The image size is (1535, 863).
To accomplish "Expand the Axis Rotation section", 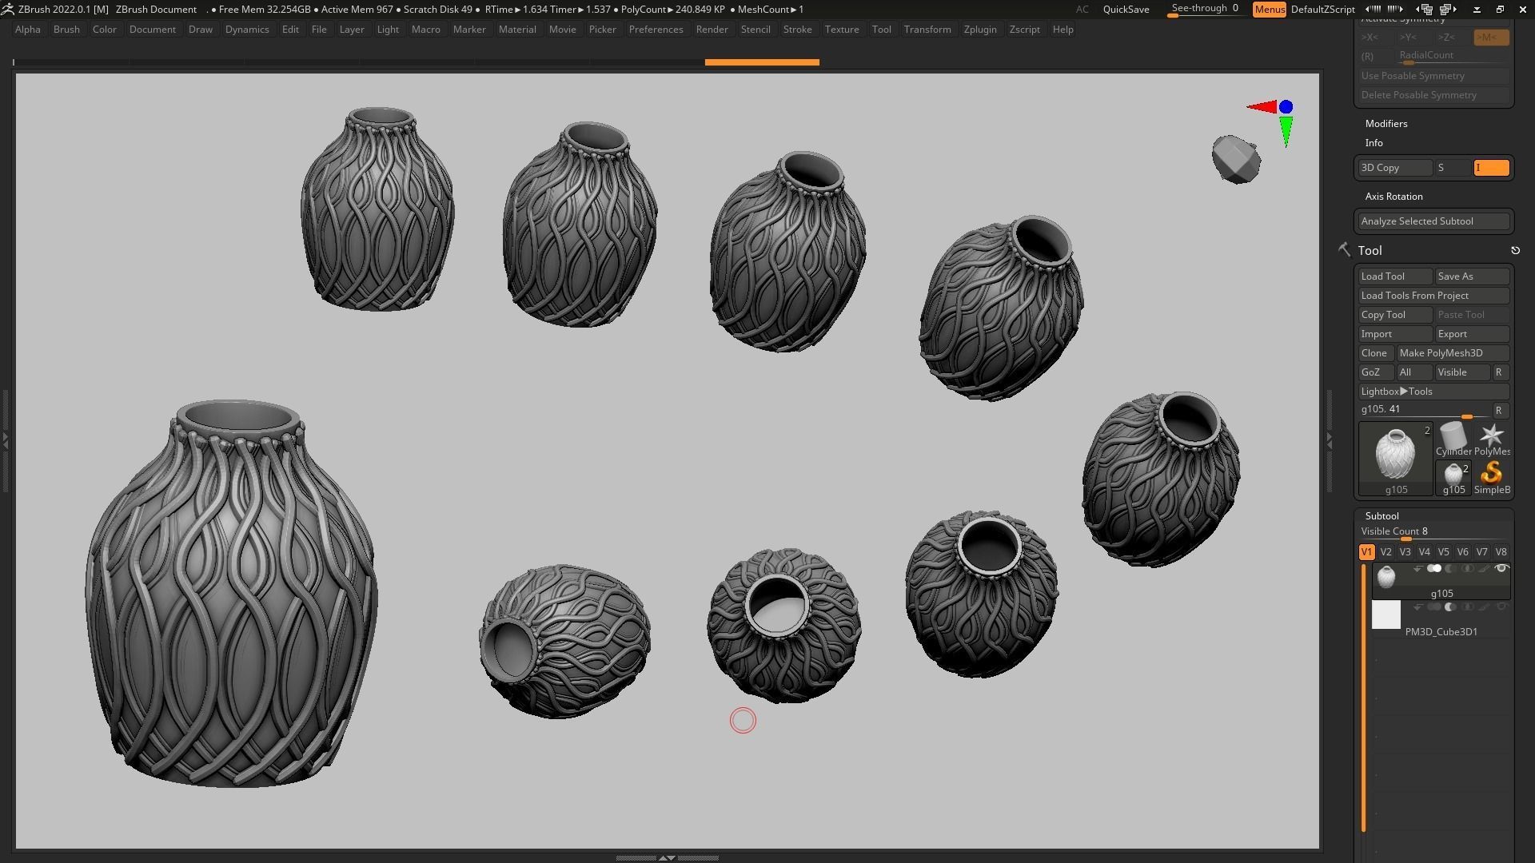I will pos(1393,197).
